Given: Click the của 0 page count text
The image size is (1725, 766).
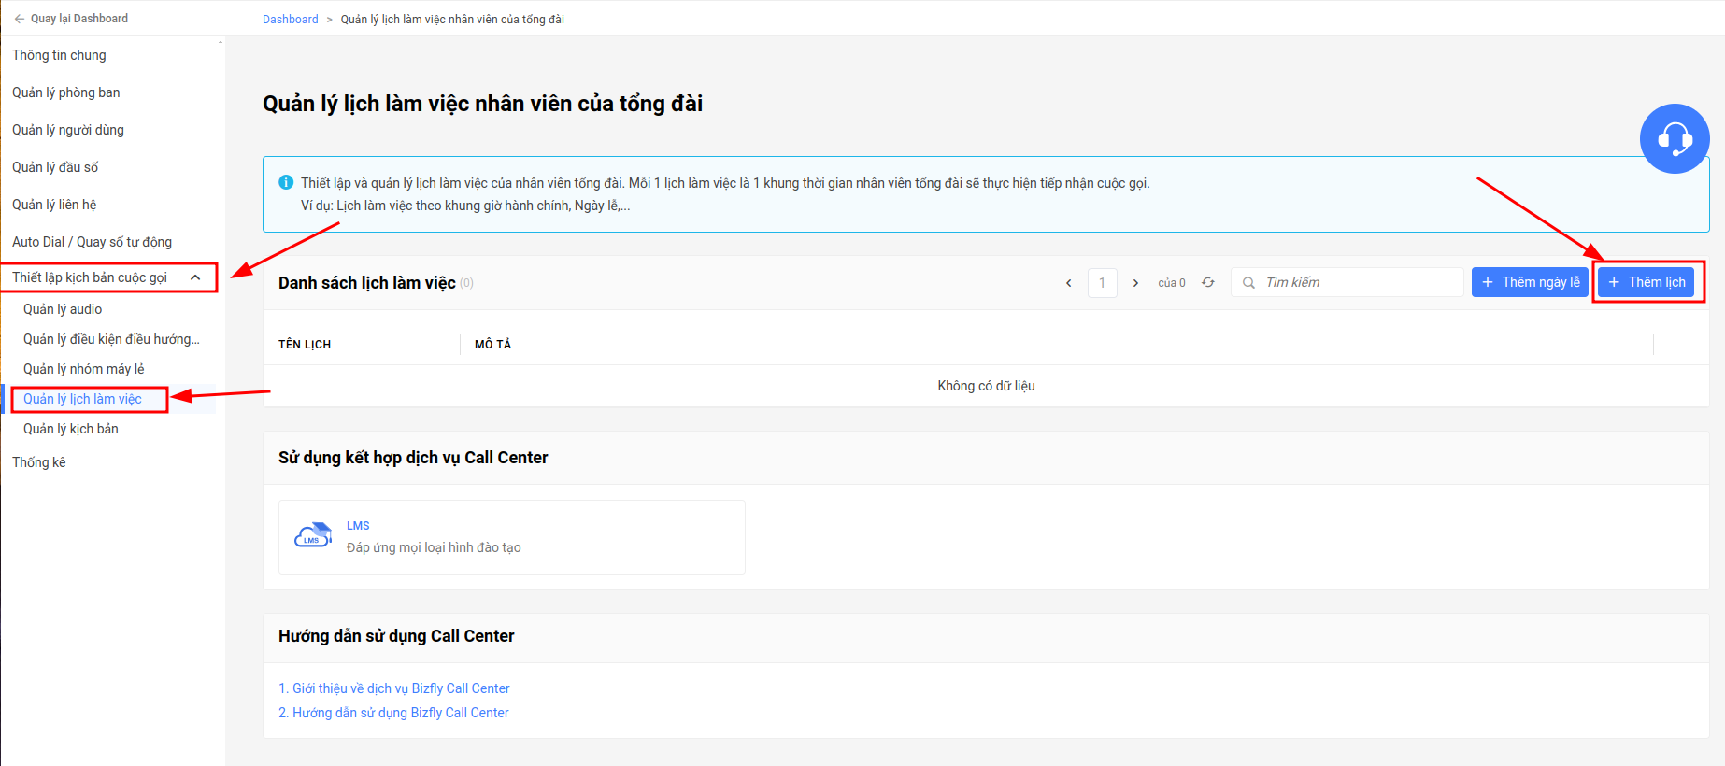Looking at the screenshot, I should tap(1172, 283).
